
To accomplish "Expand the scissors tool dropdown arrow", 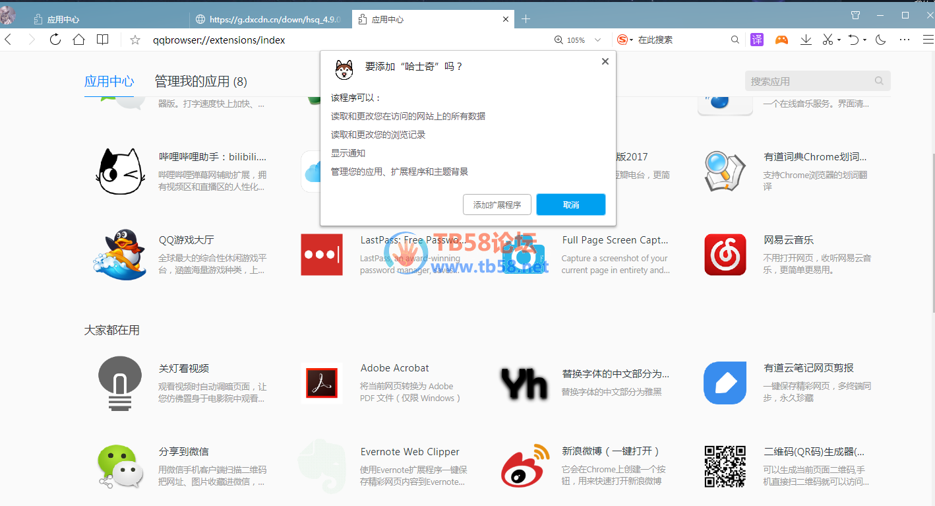I will point(839,40).
